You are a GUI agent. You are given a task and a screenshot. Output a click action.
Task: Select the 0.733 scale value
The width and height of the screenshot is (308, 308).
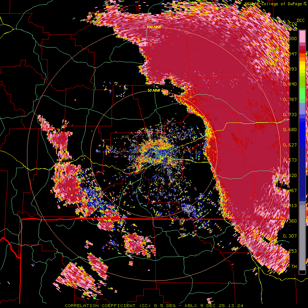290,114
